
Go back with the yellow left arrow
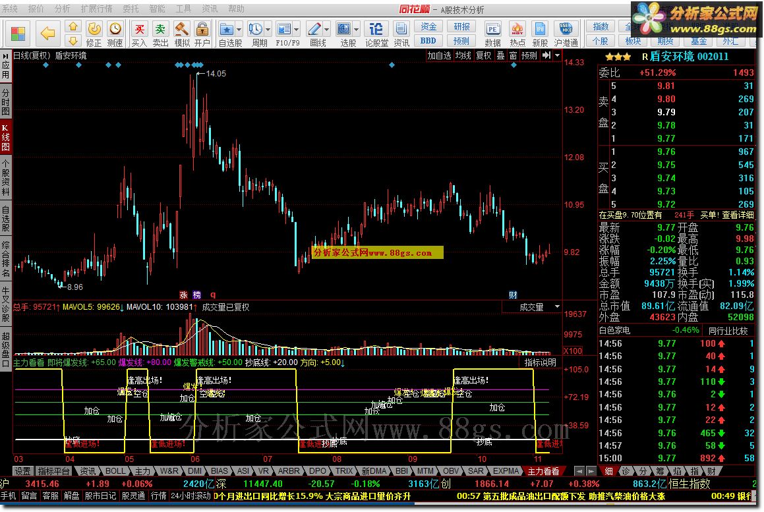(x=47, y=34)
